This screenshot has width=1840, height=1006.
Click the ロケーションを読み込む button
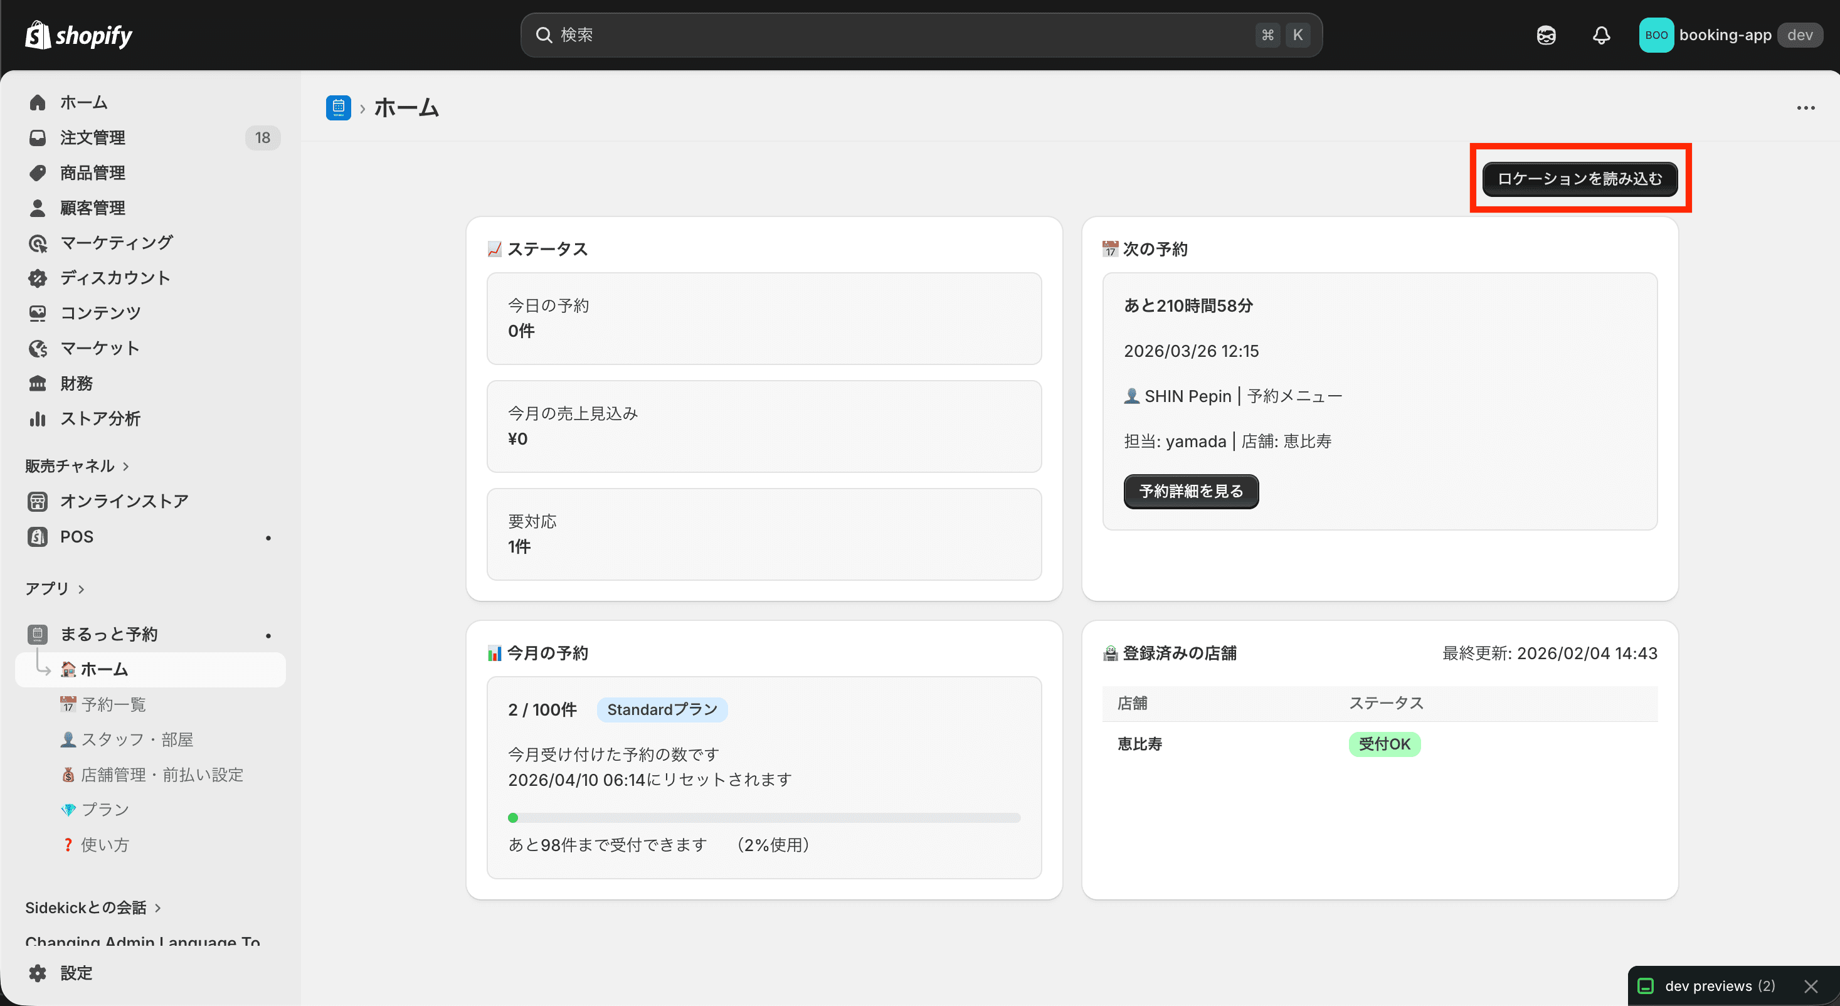pos(1580,179)
